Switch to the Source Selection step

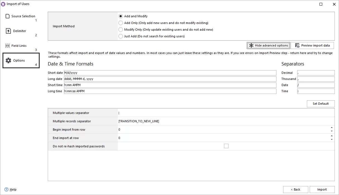pos(23,16)
